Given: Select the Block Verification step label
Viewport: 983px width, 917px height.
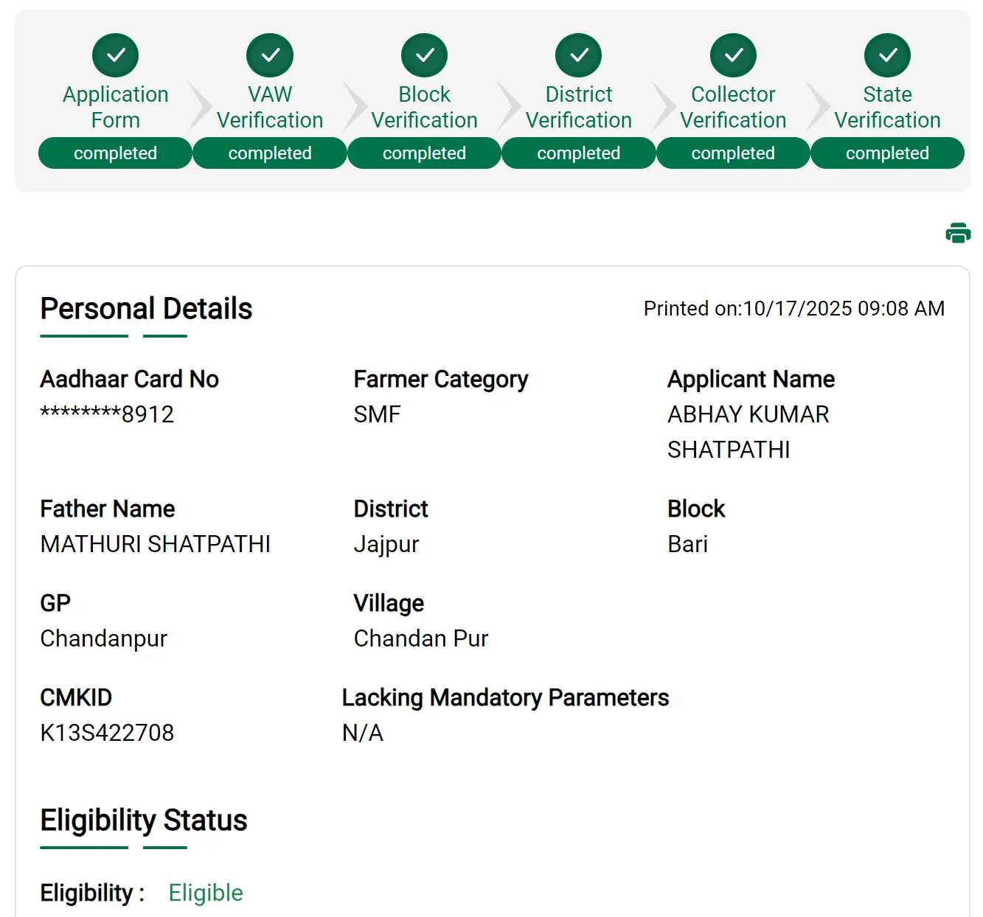Looking at the screenshot, I should coord(425,107).
